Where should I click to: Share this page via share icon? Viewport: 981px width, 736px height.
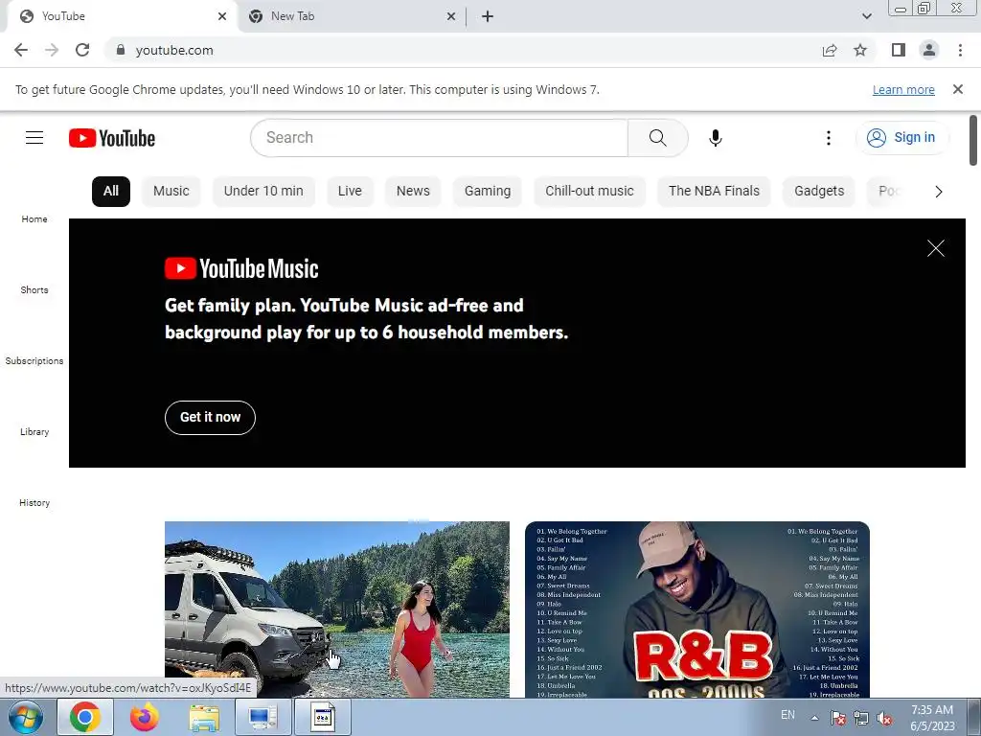click(x=830, y=50)
